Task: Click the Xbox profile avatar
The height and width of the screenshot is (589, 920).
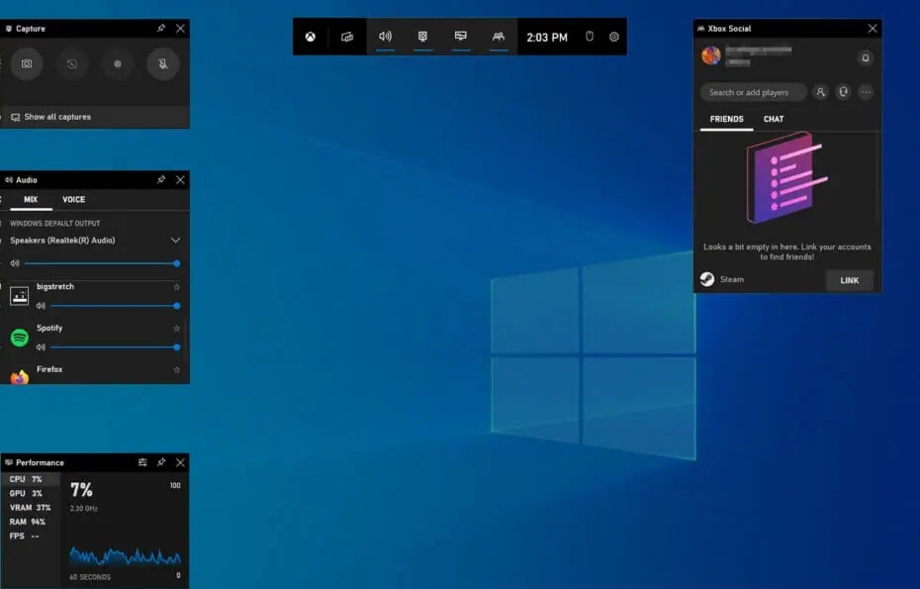Action: pyautogui.click(x=711, y=55)
